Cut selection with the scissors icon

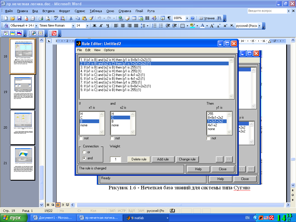point(71,18)
